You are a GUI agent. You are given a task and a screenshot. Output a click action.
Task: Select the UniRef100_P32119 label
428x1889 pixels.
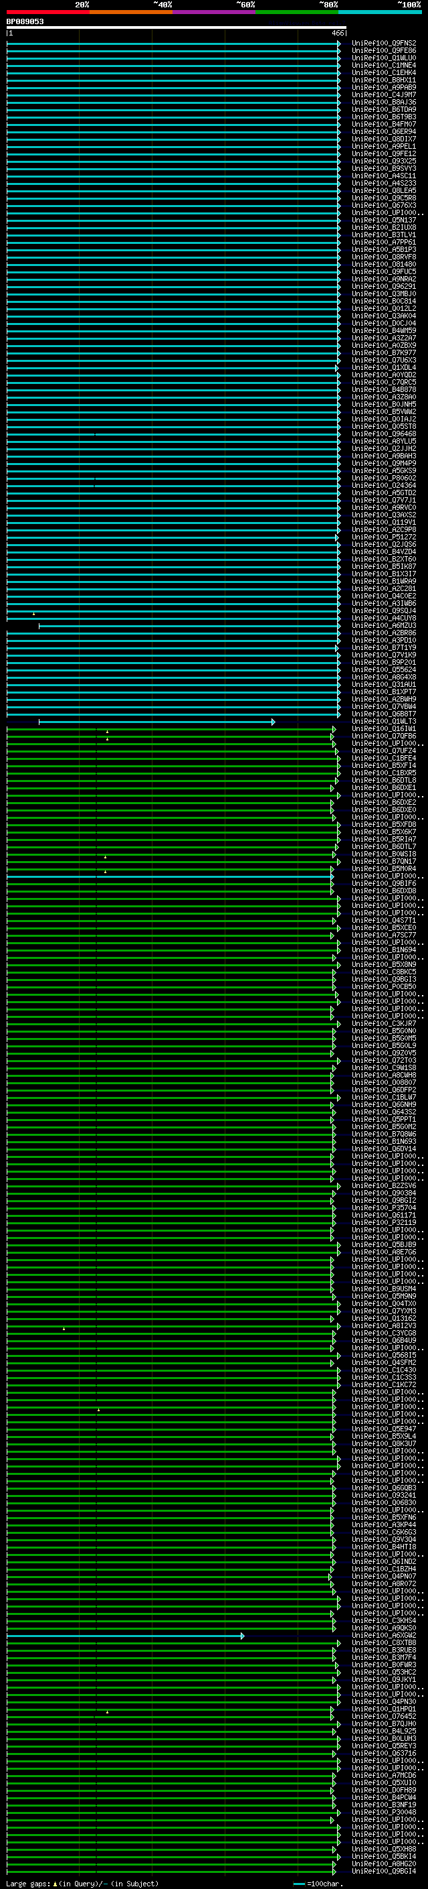click(x=383, y=1223)
